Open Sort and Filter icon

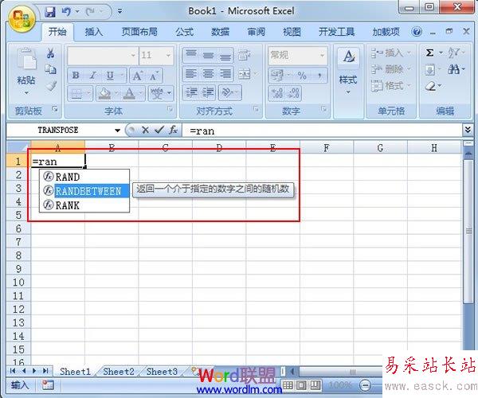453,53
